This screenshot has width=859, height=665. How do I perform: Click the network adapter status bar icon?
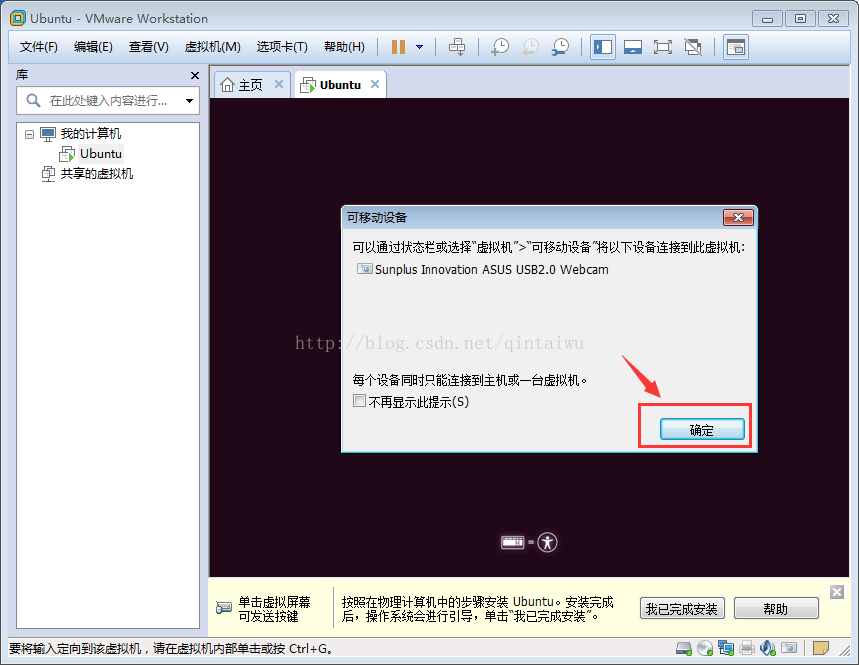(726, 649)
